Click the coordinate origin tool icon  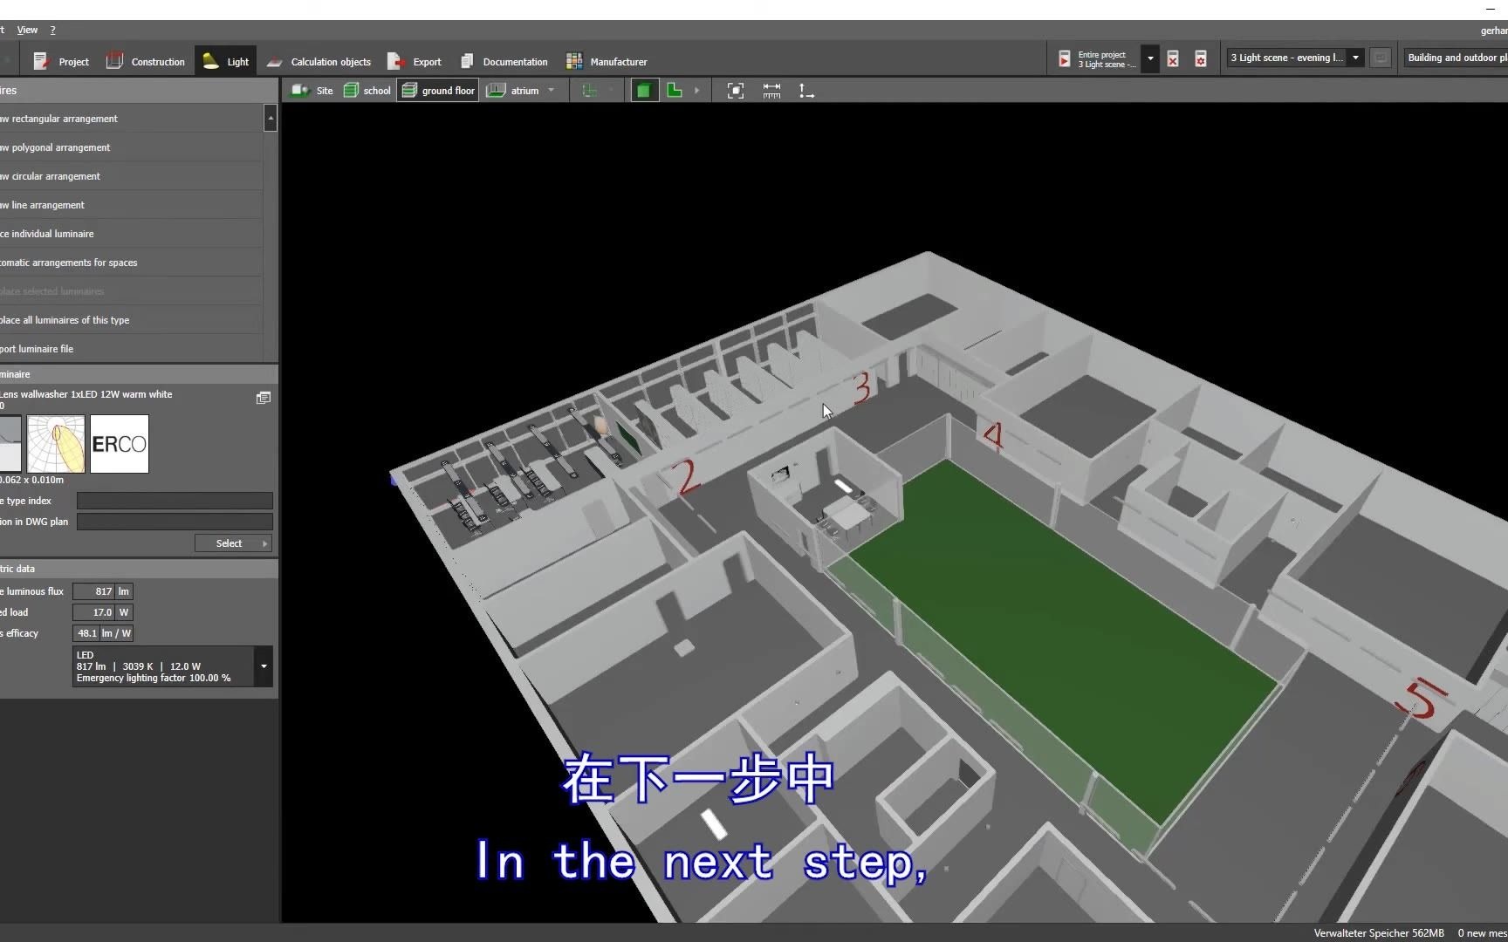coord(806,91)
